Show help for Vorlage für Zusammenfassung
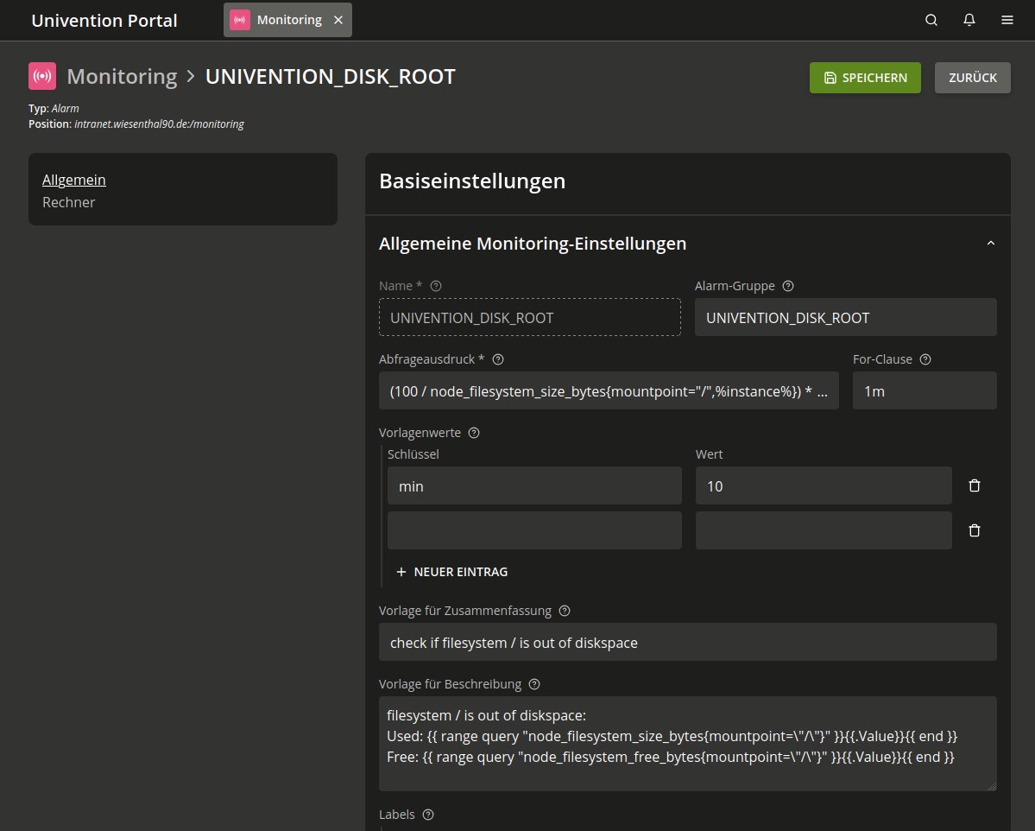This screenshot has width=1035, height=831. pyautogui.click(x=565, y=611)
